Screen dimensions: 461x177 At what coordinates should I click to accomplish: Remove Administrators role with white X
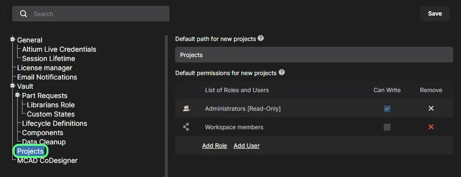coord(431,108)
